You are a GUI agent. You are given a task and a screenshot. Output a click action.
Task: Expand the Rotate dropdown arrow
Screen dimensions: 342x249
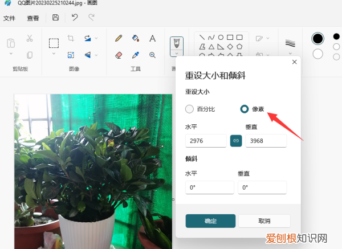coord(96,38)
